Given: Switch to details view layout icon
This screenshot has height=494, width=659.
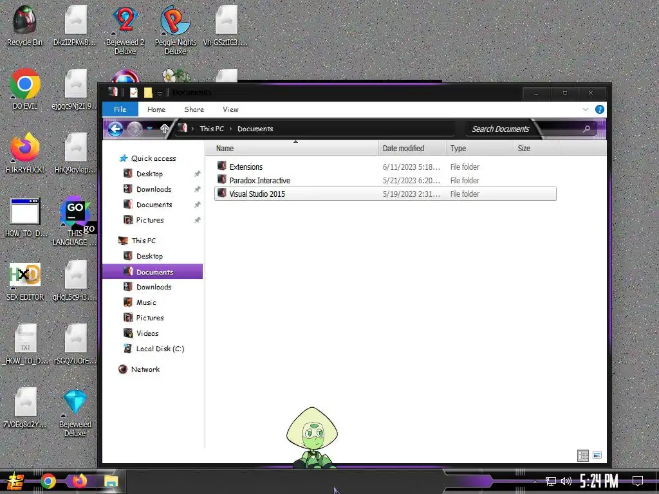Looking at the screenshot, I should pos(583,455).
